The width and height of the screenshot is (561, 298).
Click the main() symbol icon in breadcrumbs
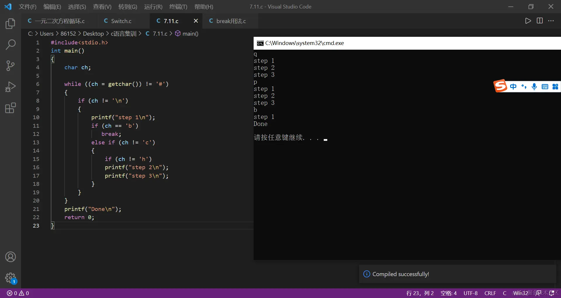tap(178, 34)
